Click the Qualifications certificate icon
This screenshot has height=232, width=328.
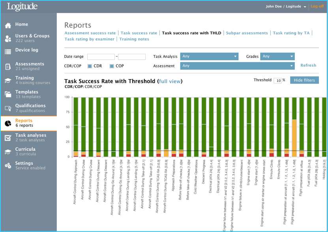(8, 108)
